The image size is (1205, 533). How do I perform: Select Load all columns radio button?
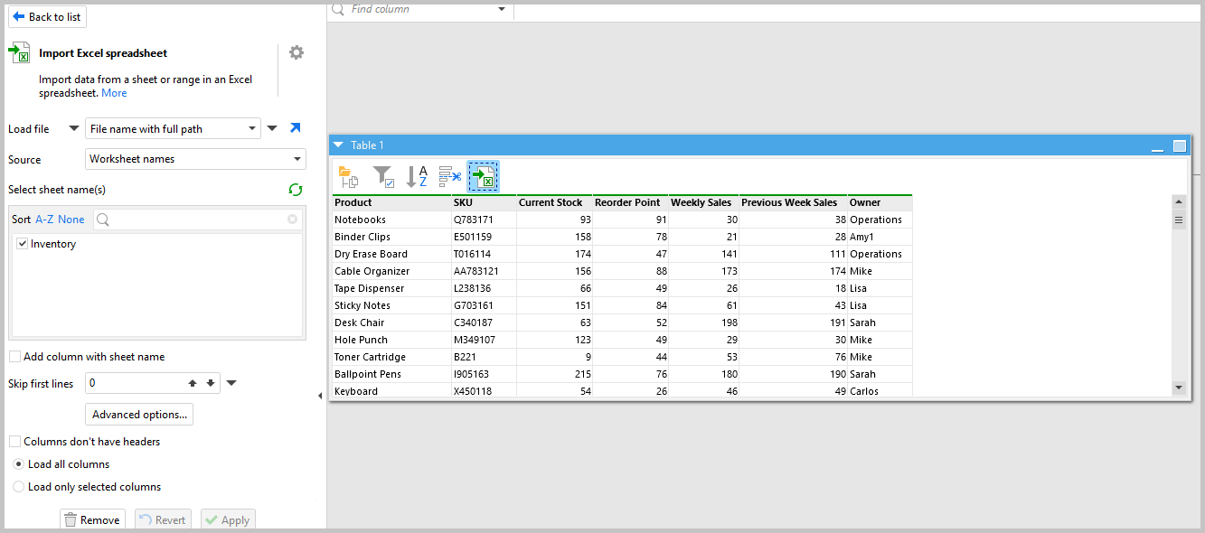(x=19, y=464)
